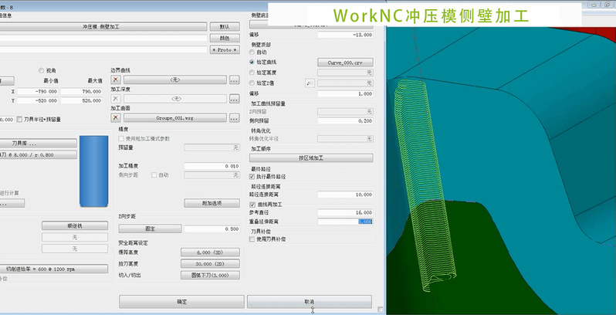This screenshot has height=315, width=616.
Task: Click the 默认 button
Action: 225,27
